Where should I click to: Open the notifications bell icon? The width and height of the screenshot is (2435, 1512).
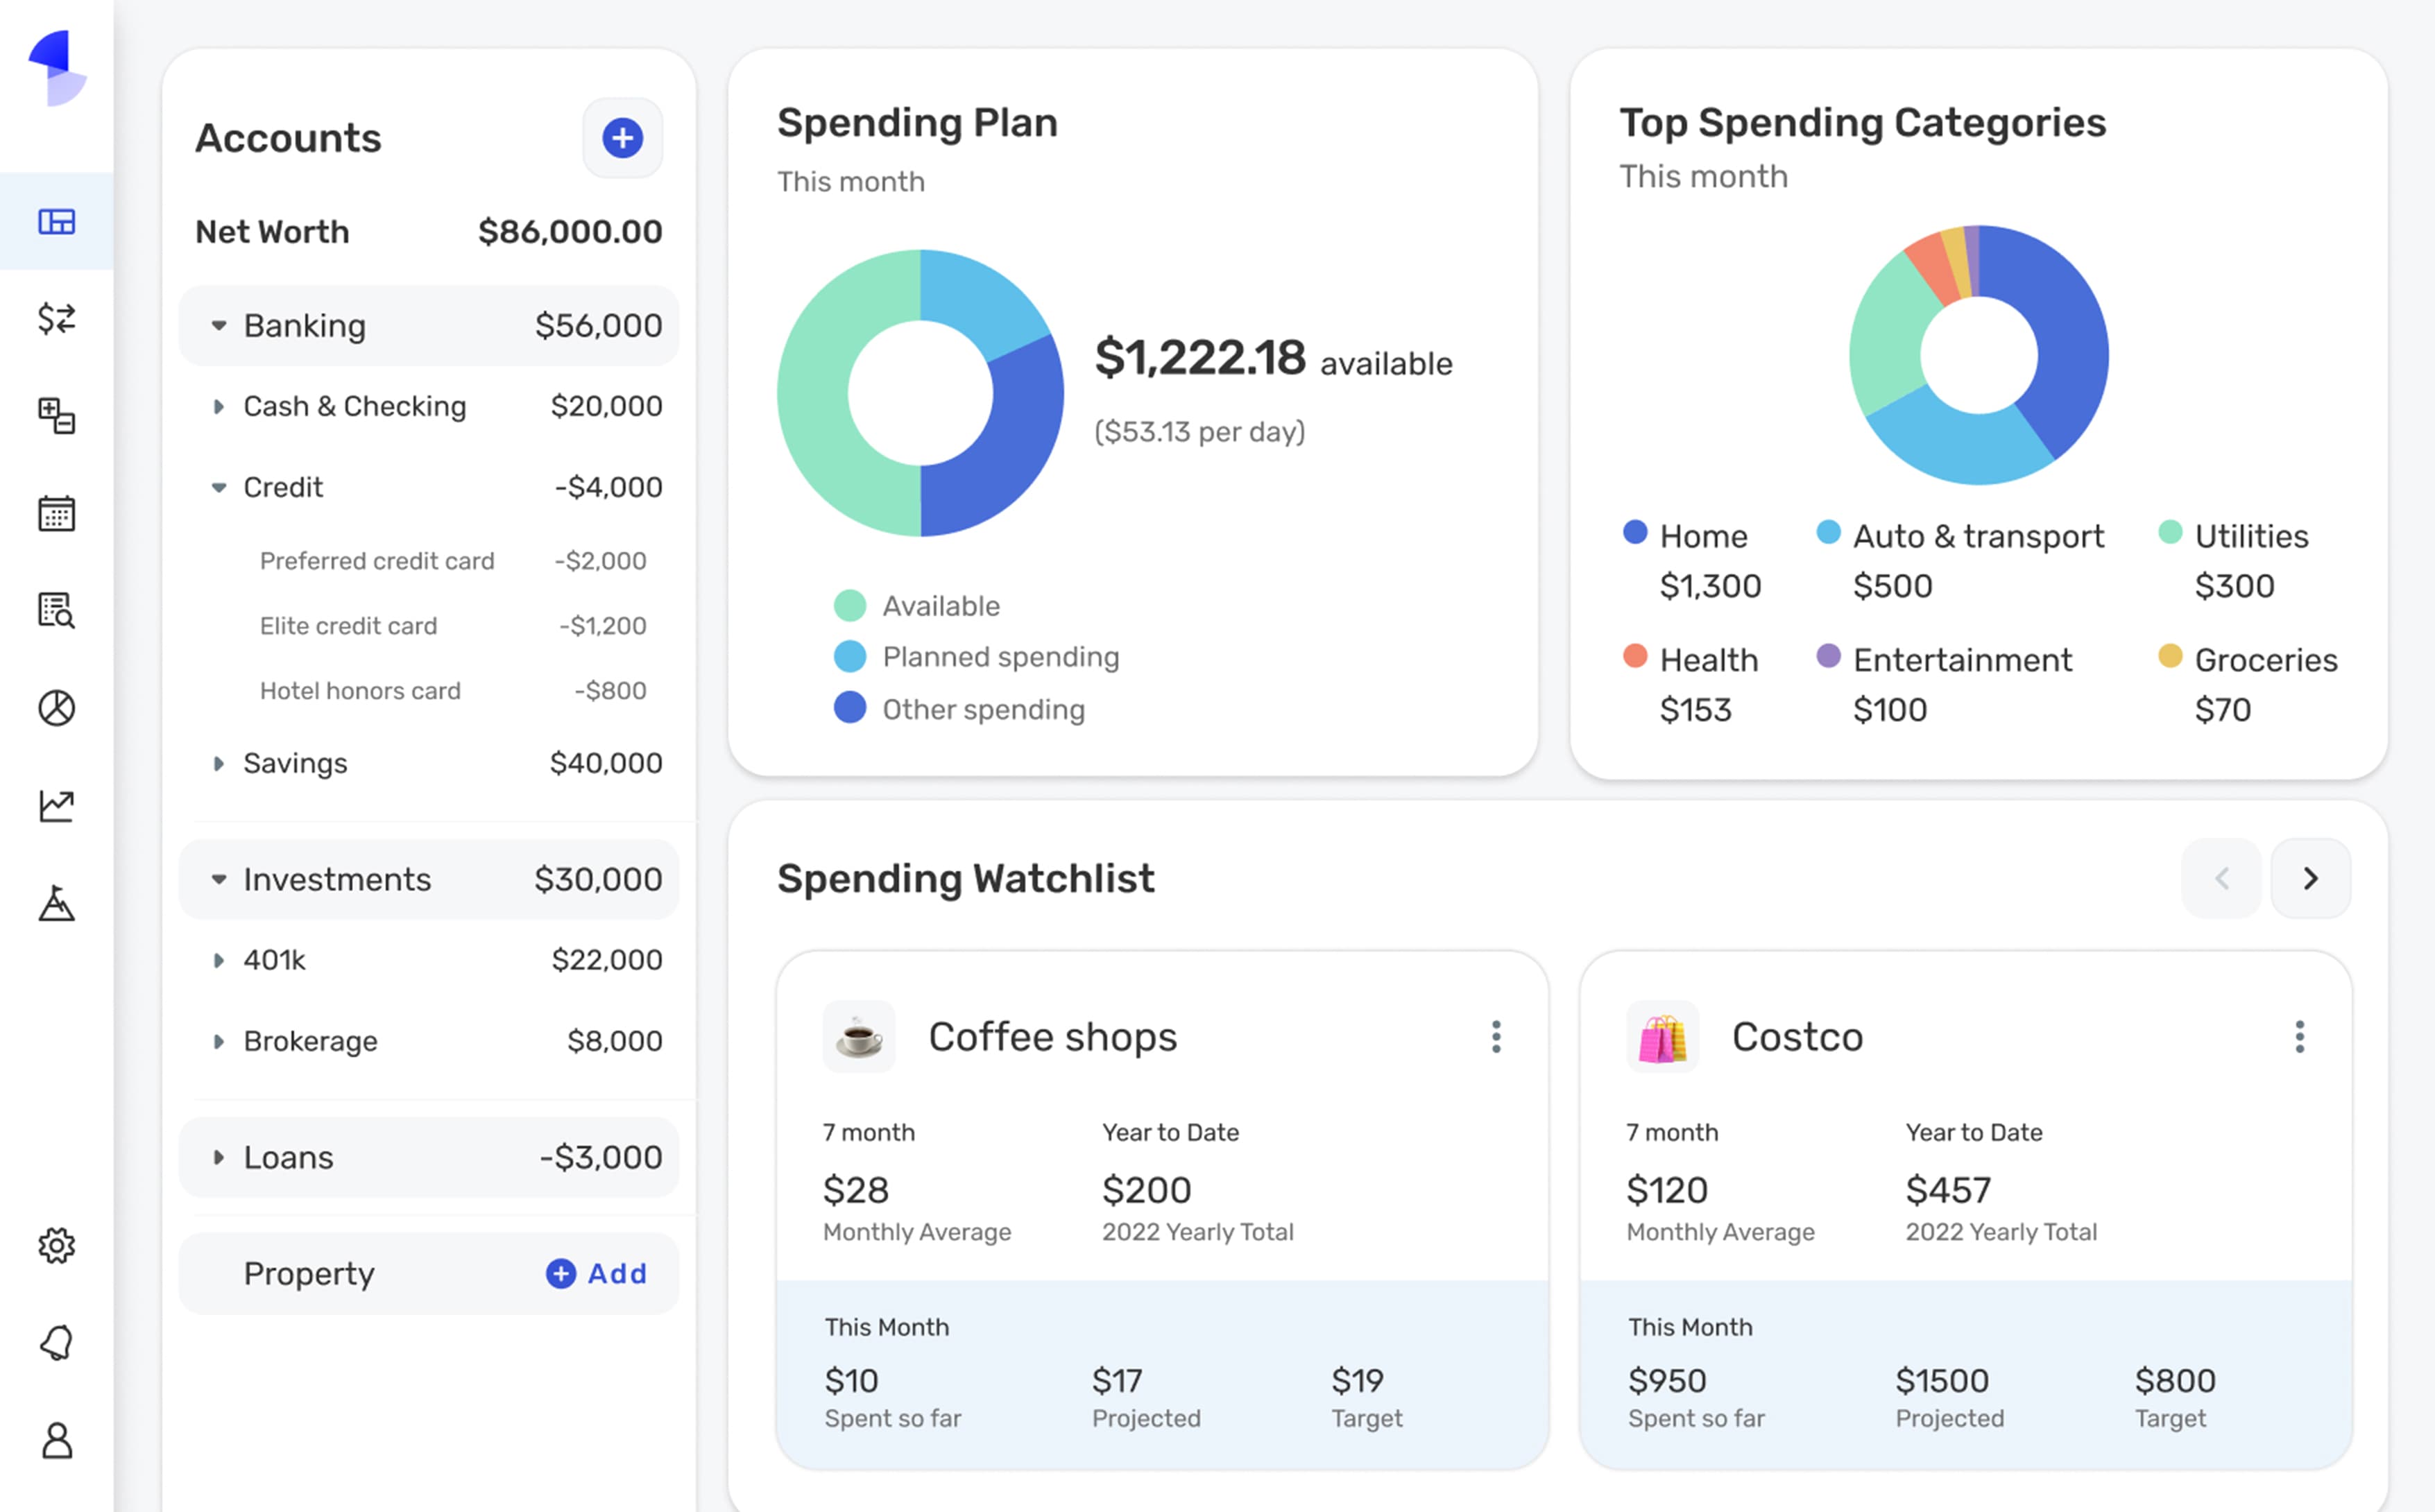coord(57,1343)
